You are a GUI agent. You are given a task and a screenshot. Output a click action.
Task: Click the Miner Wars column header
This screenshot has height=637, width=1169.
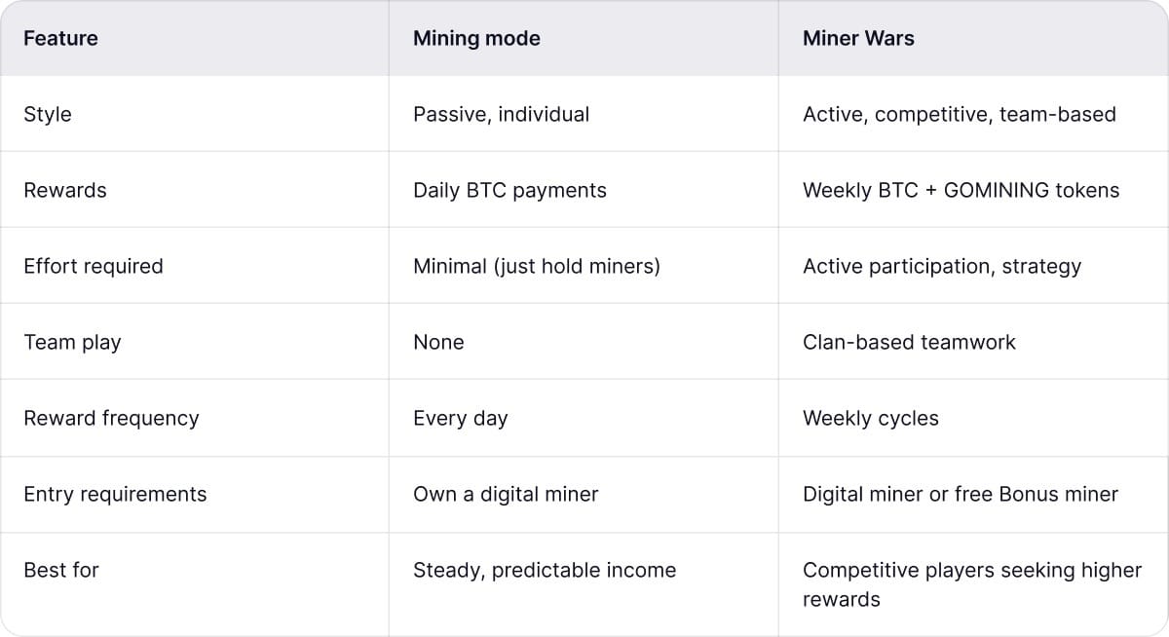[x=858, y=39]
